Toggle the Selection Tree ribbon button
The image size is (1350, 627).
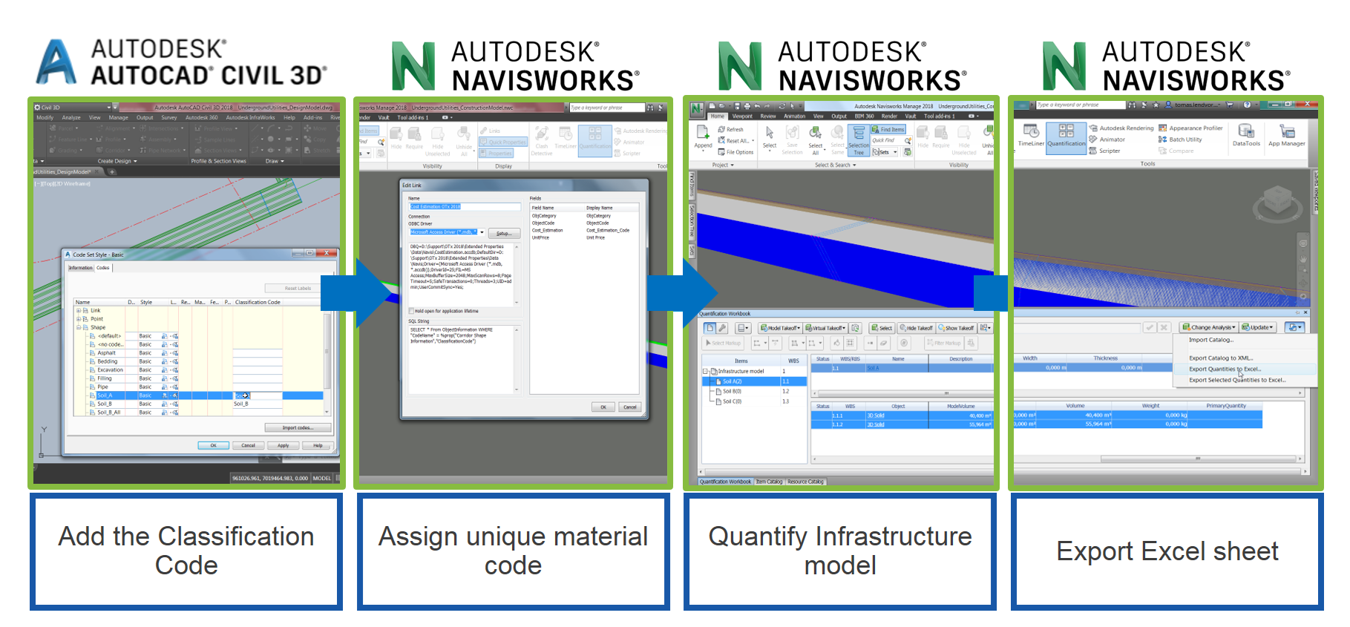tap(859, 140)
